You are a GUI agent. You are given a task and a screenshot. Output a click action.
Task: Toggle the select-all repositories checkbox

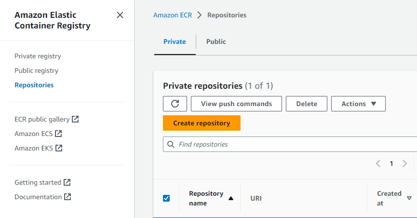click(x=166, y=198)
